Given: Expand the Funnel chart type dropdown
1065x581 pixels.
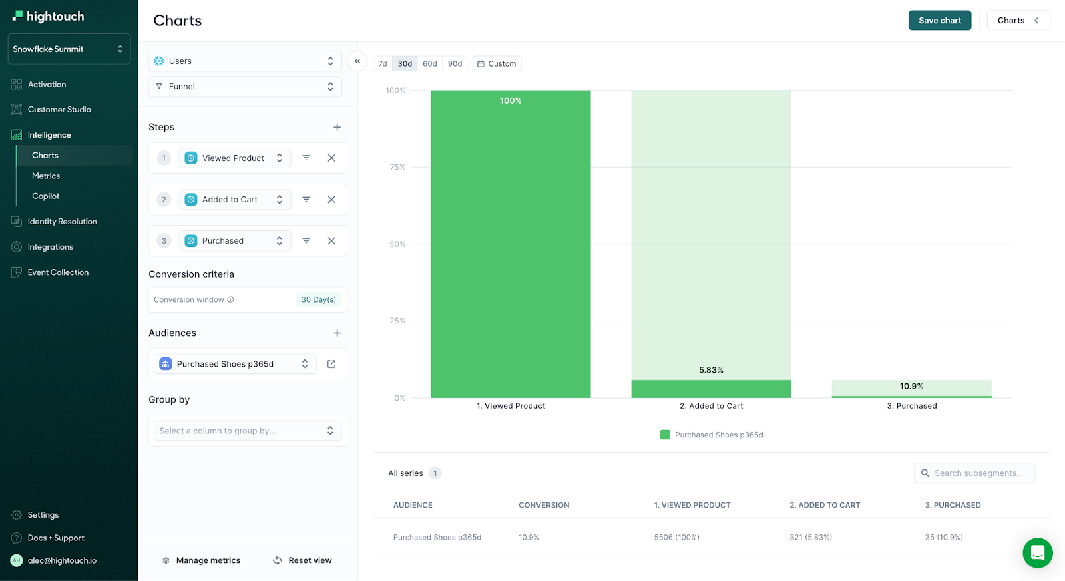Looking at the screenshot, I should [x=245, y=87].
